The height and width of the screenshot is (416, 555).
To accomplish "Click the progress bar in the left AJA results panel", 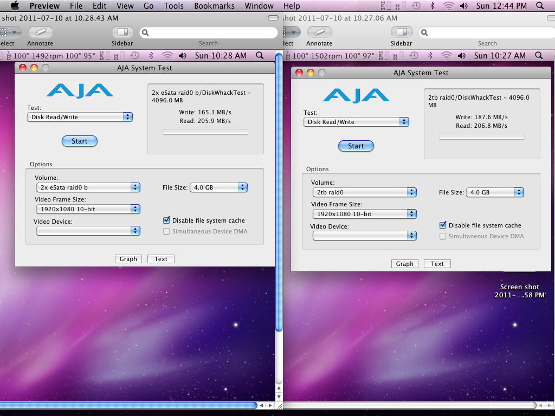I will click(205, 132).
